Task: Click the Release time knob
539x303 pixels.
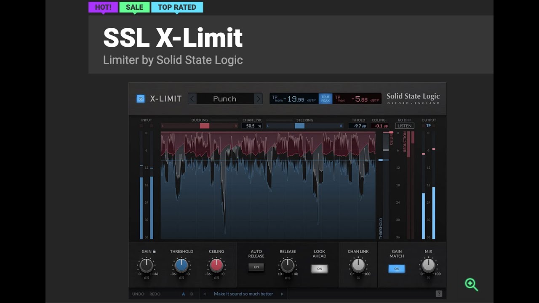Action: click(x=288, y=266)
